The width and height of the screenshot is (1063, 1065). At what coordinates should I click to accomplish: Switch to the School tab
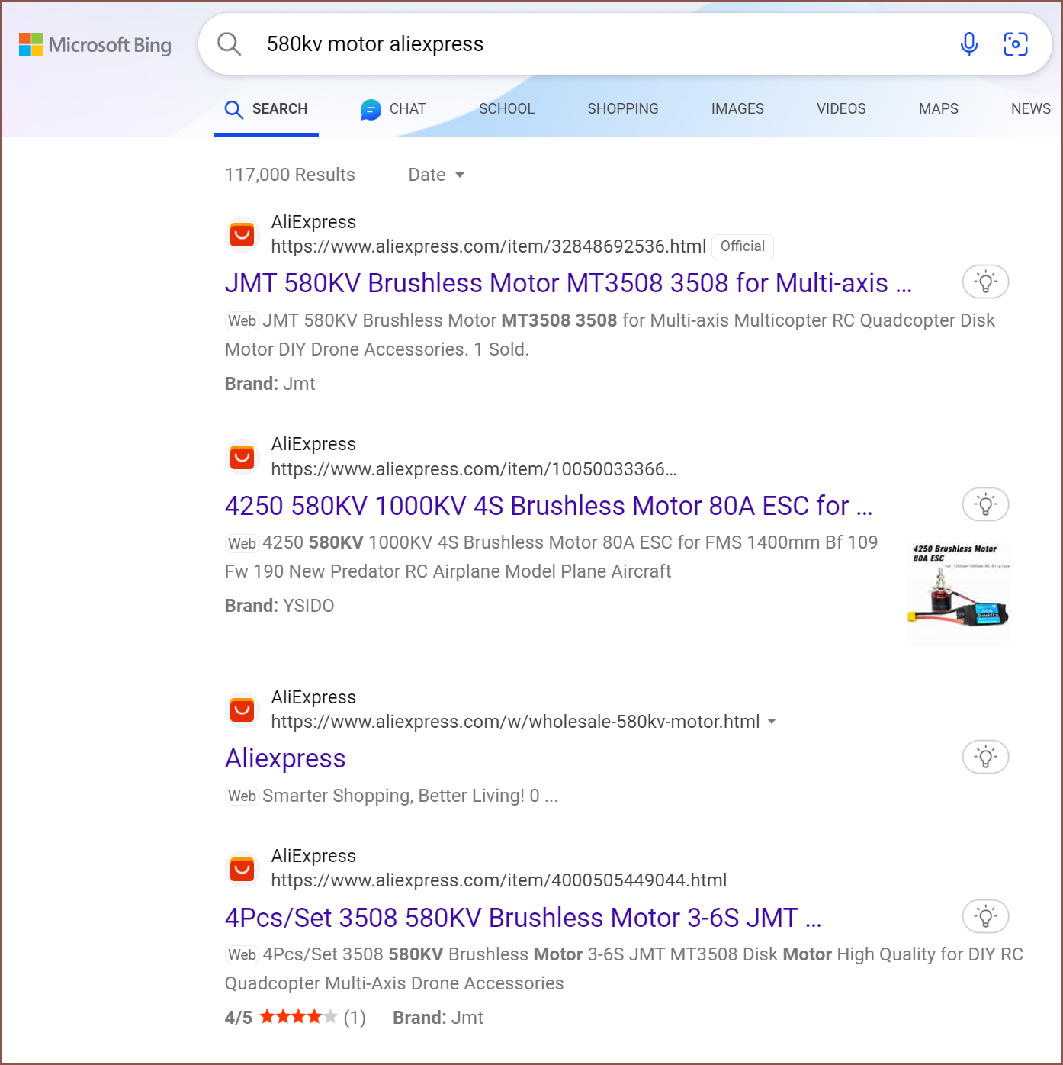[506, 109]
